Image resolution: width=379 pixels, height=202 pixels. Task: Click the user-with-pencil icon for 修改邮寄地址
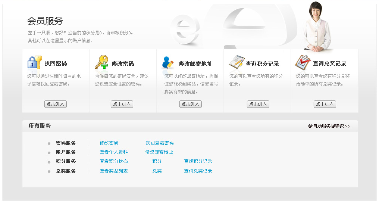(x=168, y=62)
